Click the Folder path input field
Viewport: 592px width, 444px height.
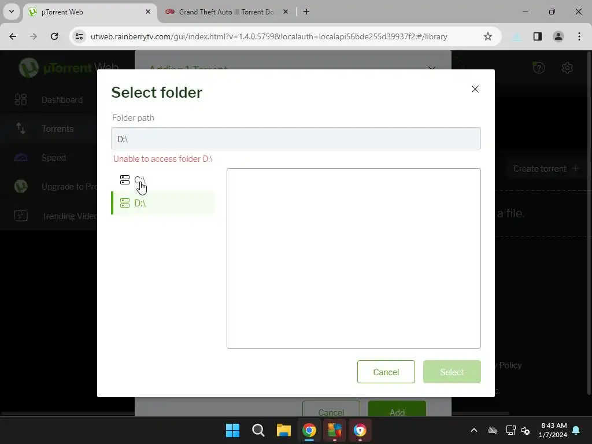pos(295,139)
